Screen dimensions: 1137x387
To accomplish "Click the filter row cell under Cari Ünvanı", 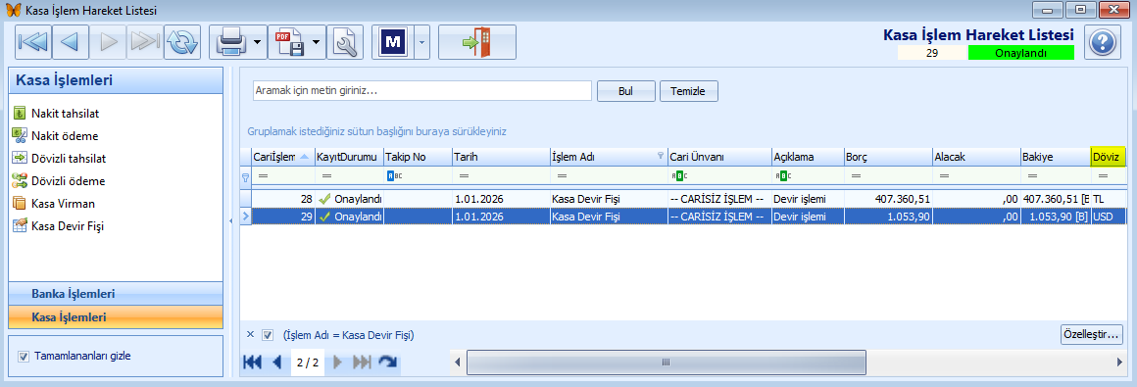I will tap(718, 176).
